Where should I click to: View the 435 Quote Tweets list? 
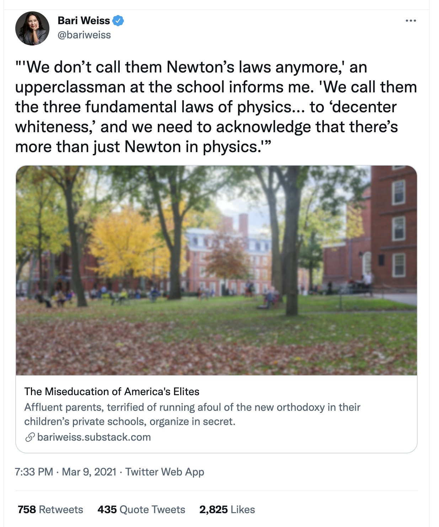pyautogui.click(x=141, y=510)
